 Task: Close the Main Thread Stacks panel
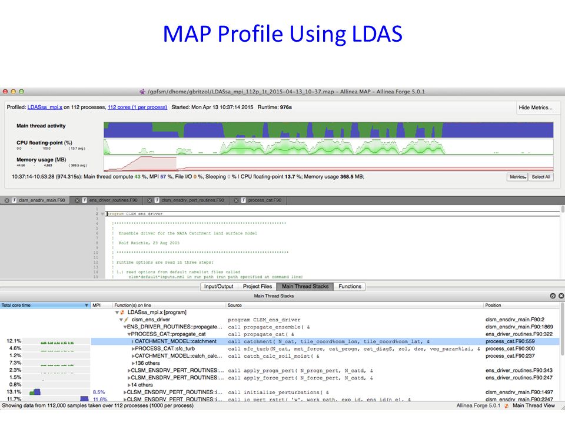tap(561, 296)
